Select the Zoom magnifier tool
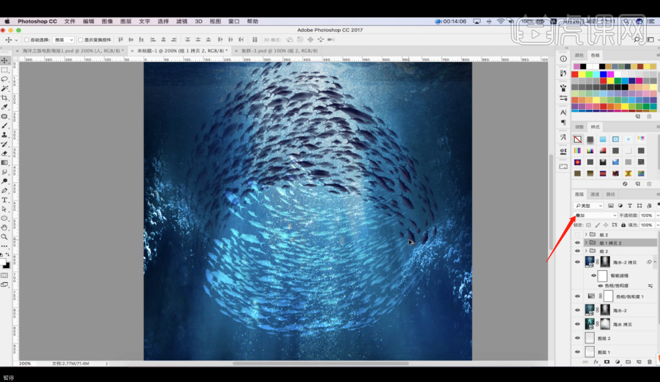660x382 pixels. 5,237
